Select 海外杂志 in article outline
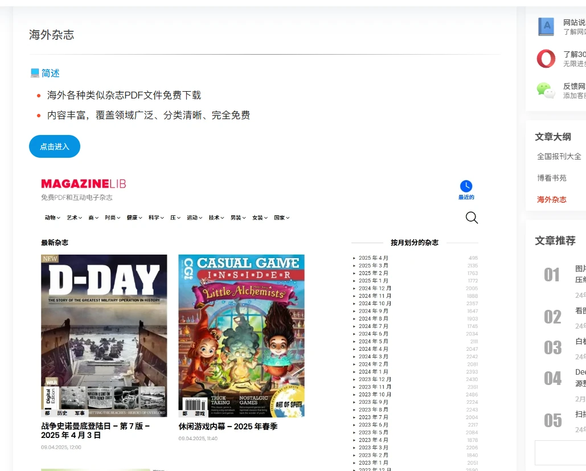 pyautogui.click(x=552, y=199)
